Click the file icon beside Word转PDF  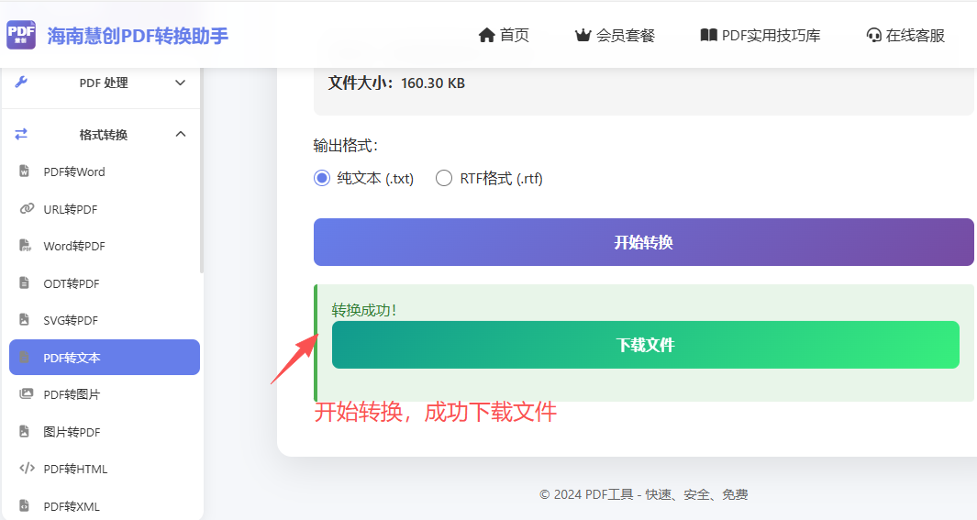coord(25,246)
